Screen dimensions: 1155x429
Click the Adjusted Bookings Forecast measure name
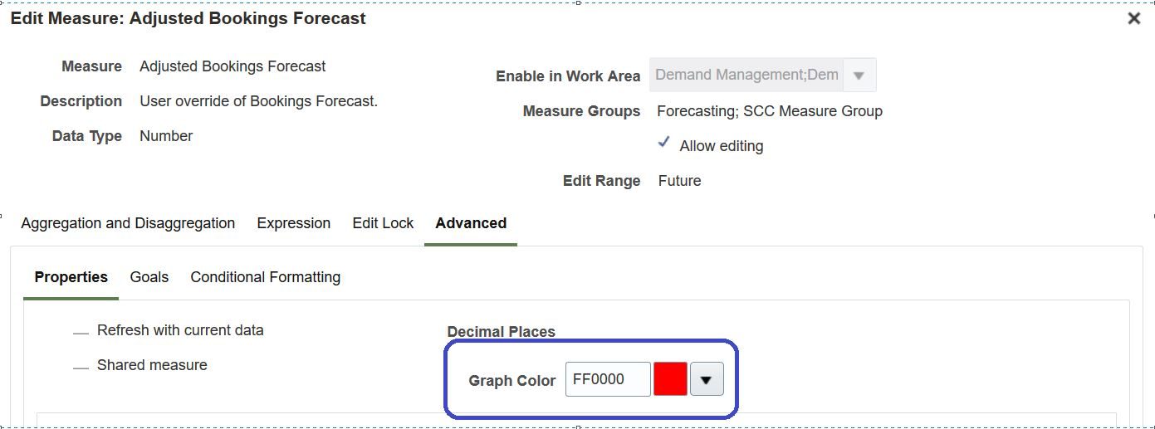click(x=232, y=66)
